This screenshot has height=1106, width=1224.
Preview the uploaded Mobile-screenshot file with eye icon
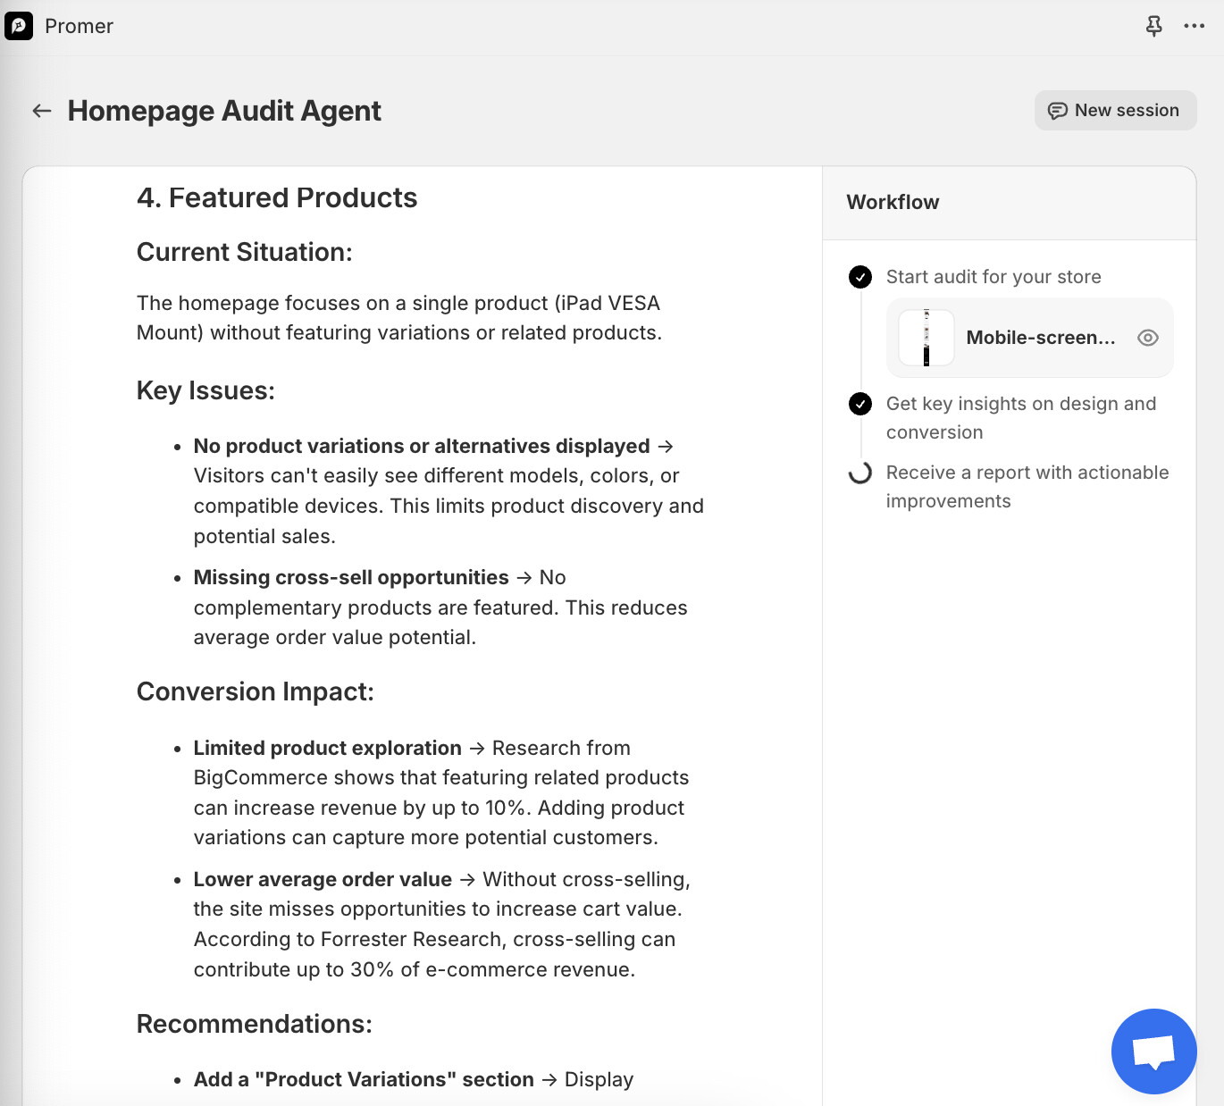[x=1148, y=338]
